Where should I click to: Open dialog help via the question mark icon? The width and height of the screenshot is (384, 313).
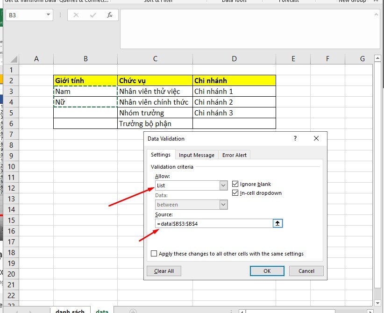(295, 138)
